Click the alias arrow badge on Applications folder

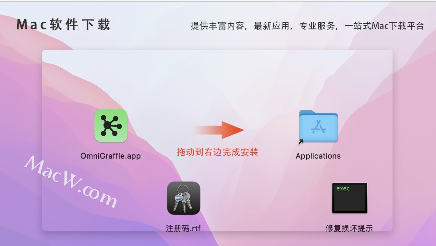[x=301, y=141]
